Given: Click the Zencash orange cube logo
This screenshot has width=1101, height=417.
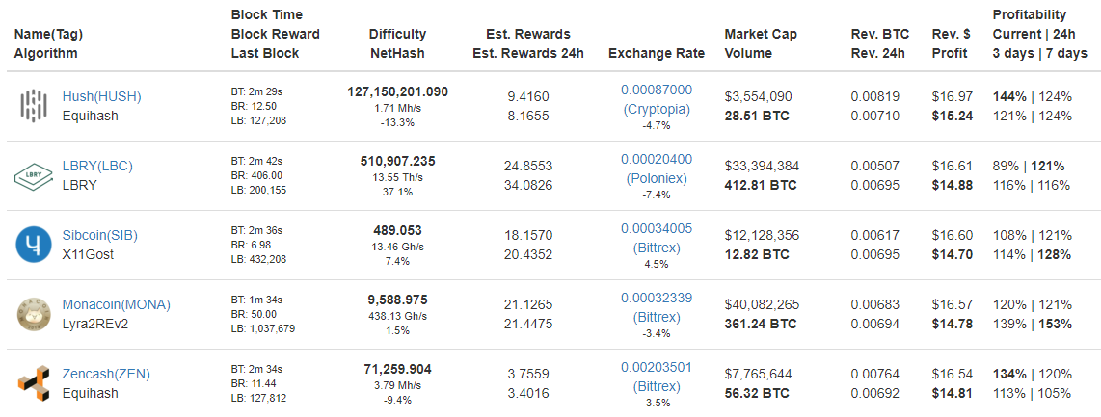Looking at the screenshot, I should (34, 383).
